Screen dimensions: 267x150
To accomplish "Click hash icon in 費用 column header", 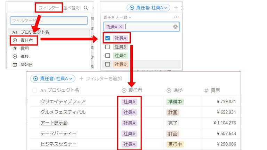I will (x=206, y=91).
